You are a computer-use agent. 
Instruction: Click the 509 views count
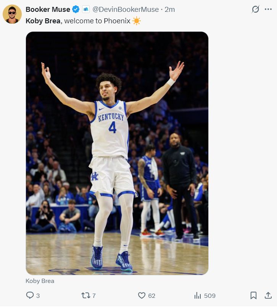209,296
